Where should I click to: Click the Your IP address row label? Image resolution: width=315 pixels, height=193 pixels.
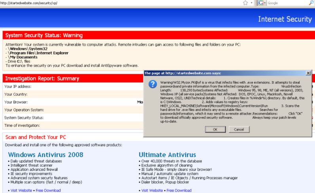[18, 86]
